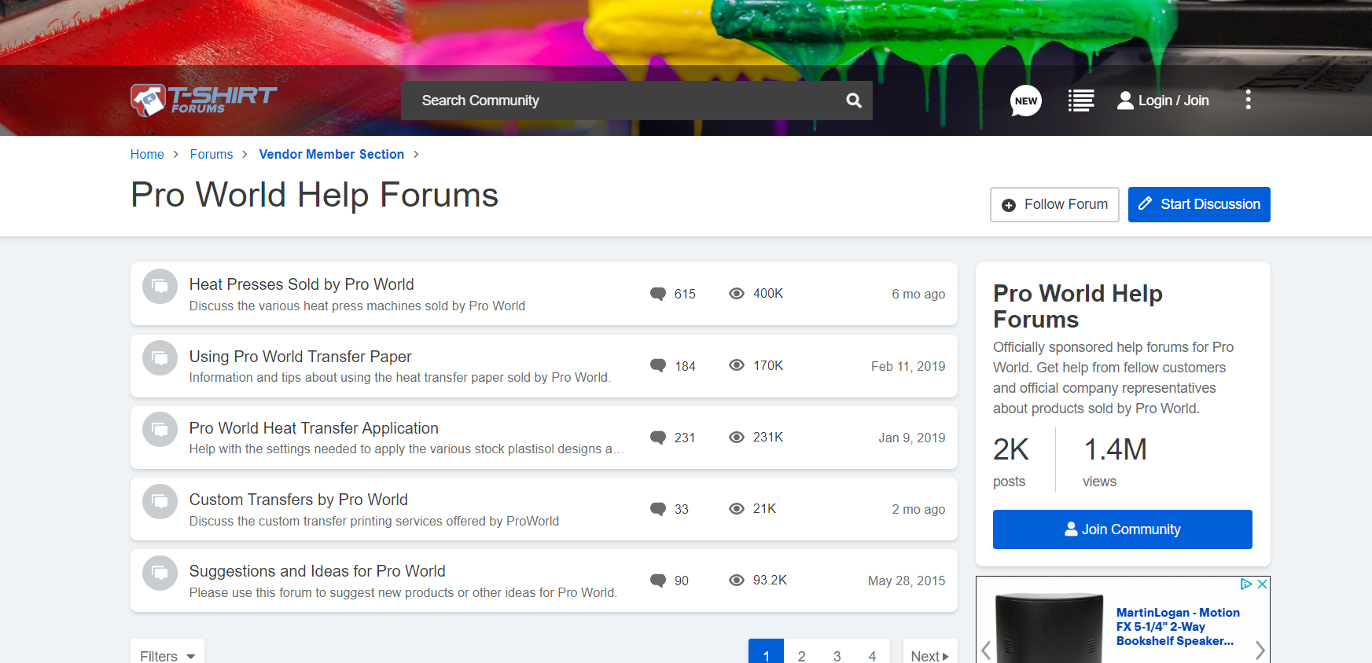Open the MartinLogan Motion speaker ad link

click(1178, 627)
